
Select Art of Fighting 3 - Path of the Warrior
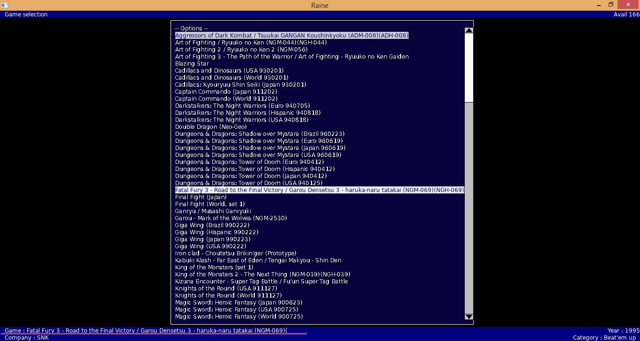click(291, 57)
